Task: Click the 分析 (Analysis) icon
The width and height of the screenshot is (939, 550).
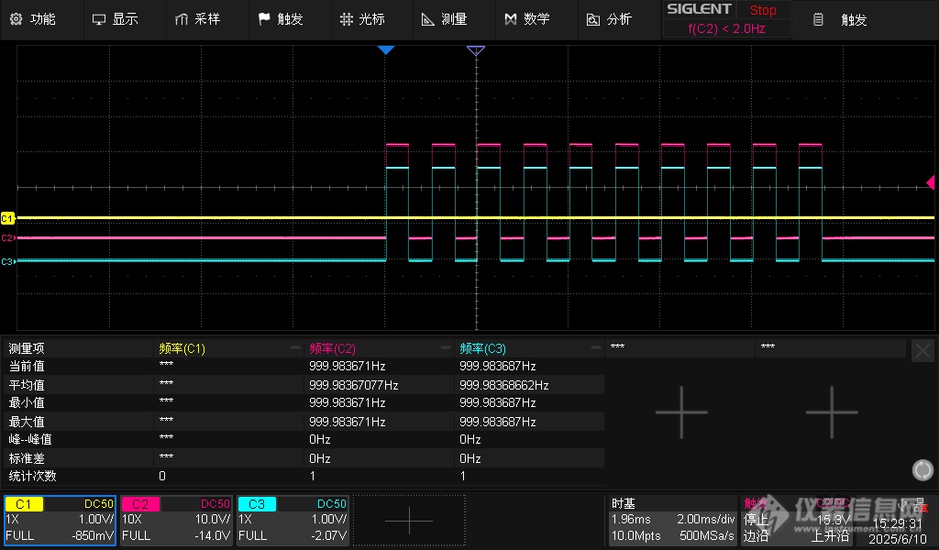Action: coord(592,19)
